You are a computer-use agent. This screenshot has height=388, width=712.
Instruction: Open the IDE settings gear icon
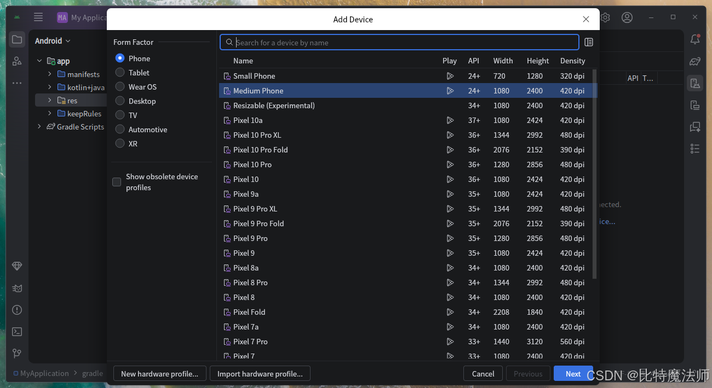click(x=605, y=17)
